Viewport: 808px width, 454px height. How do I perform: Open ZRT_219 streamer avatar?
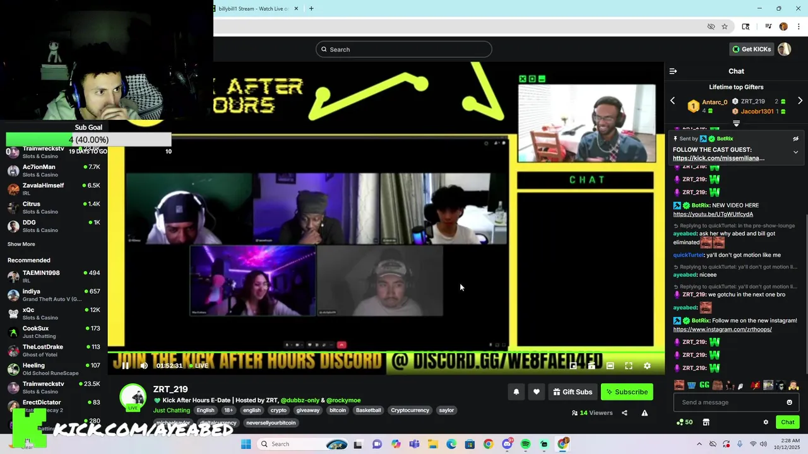click(133, 397)
